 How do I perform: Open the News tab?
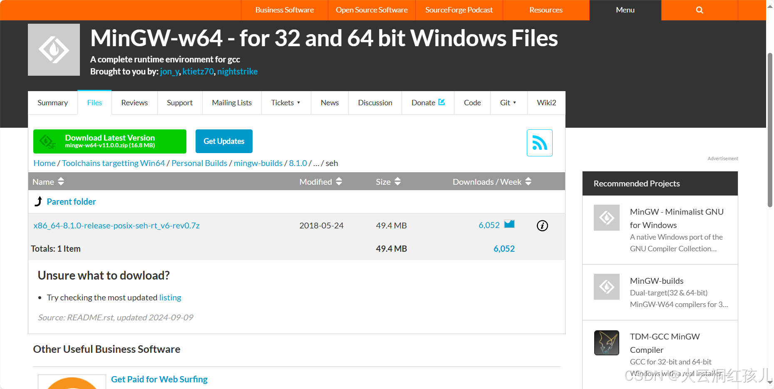(x=330, y=103)
